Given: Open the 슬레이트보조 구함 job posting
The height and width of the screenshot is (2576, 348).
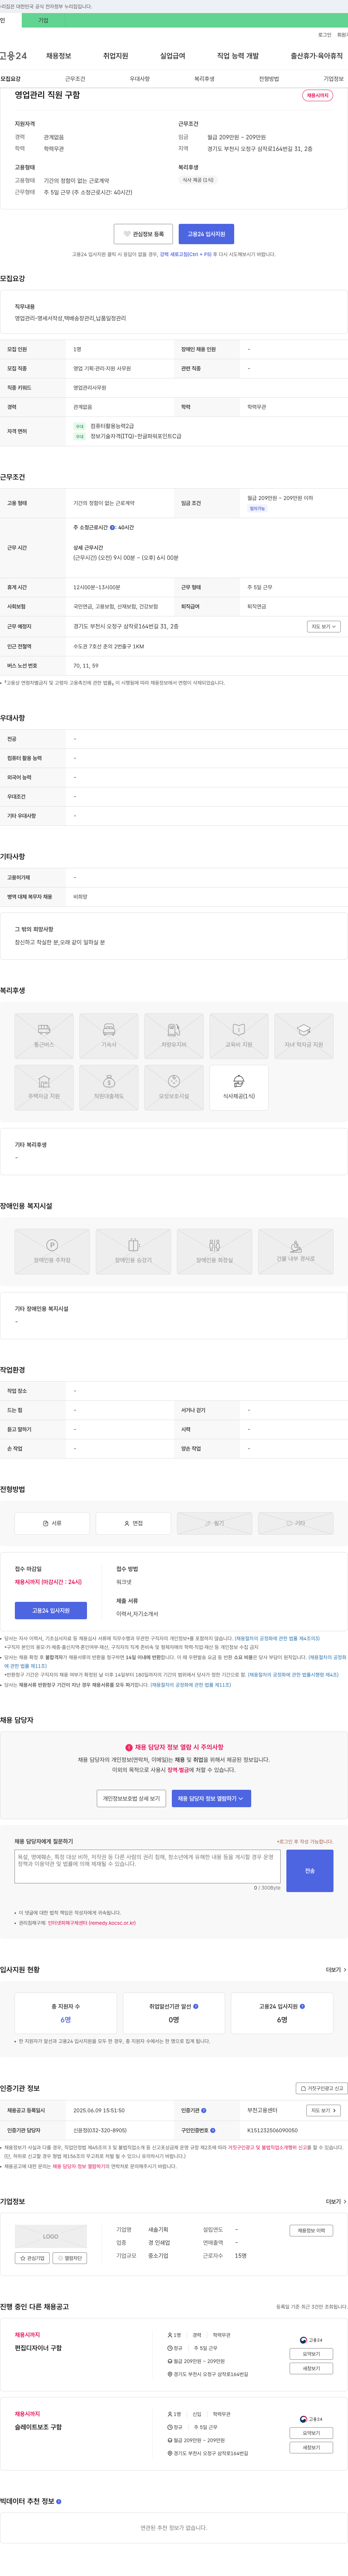Looking at the screenshot, I should [38, 2427].
